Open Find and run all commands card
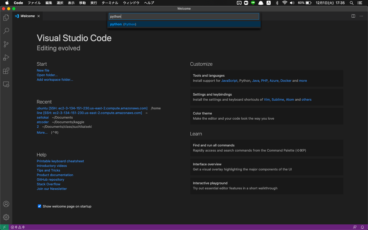368x230 pixels. click(x=267, y=148)
